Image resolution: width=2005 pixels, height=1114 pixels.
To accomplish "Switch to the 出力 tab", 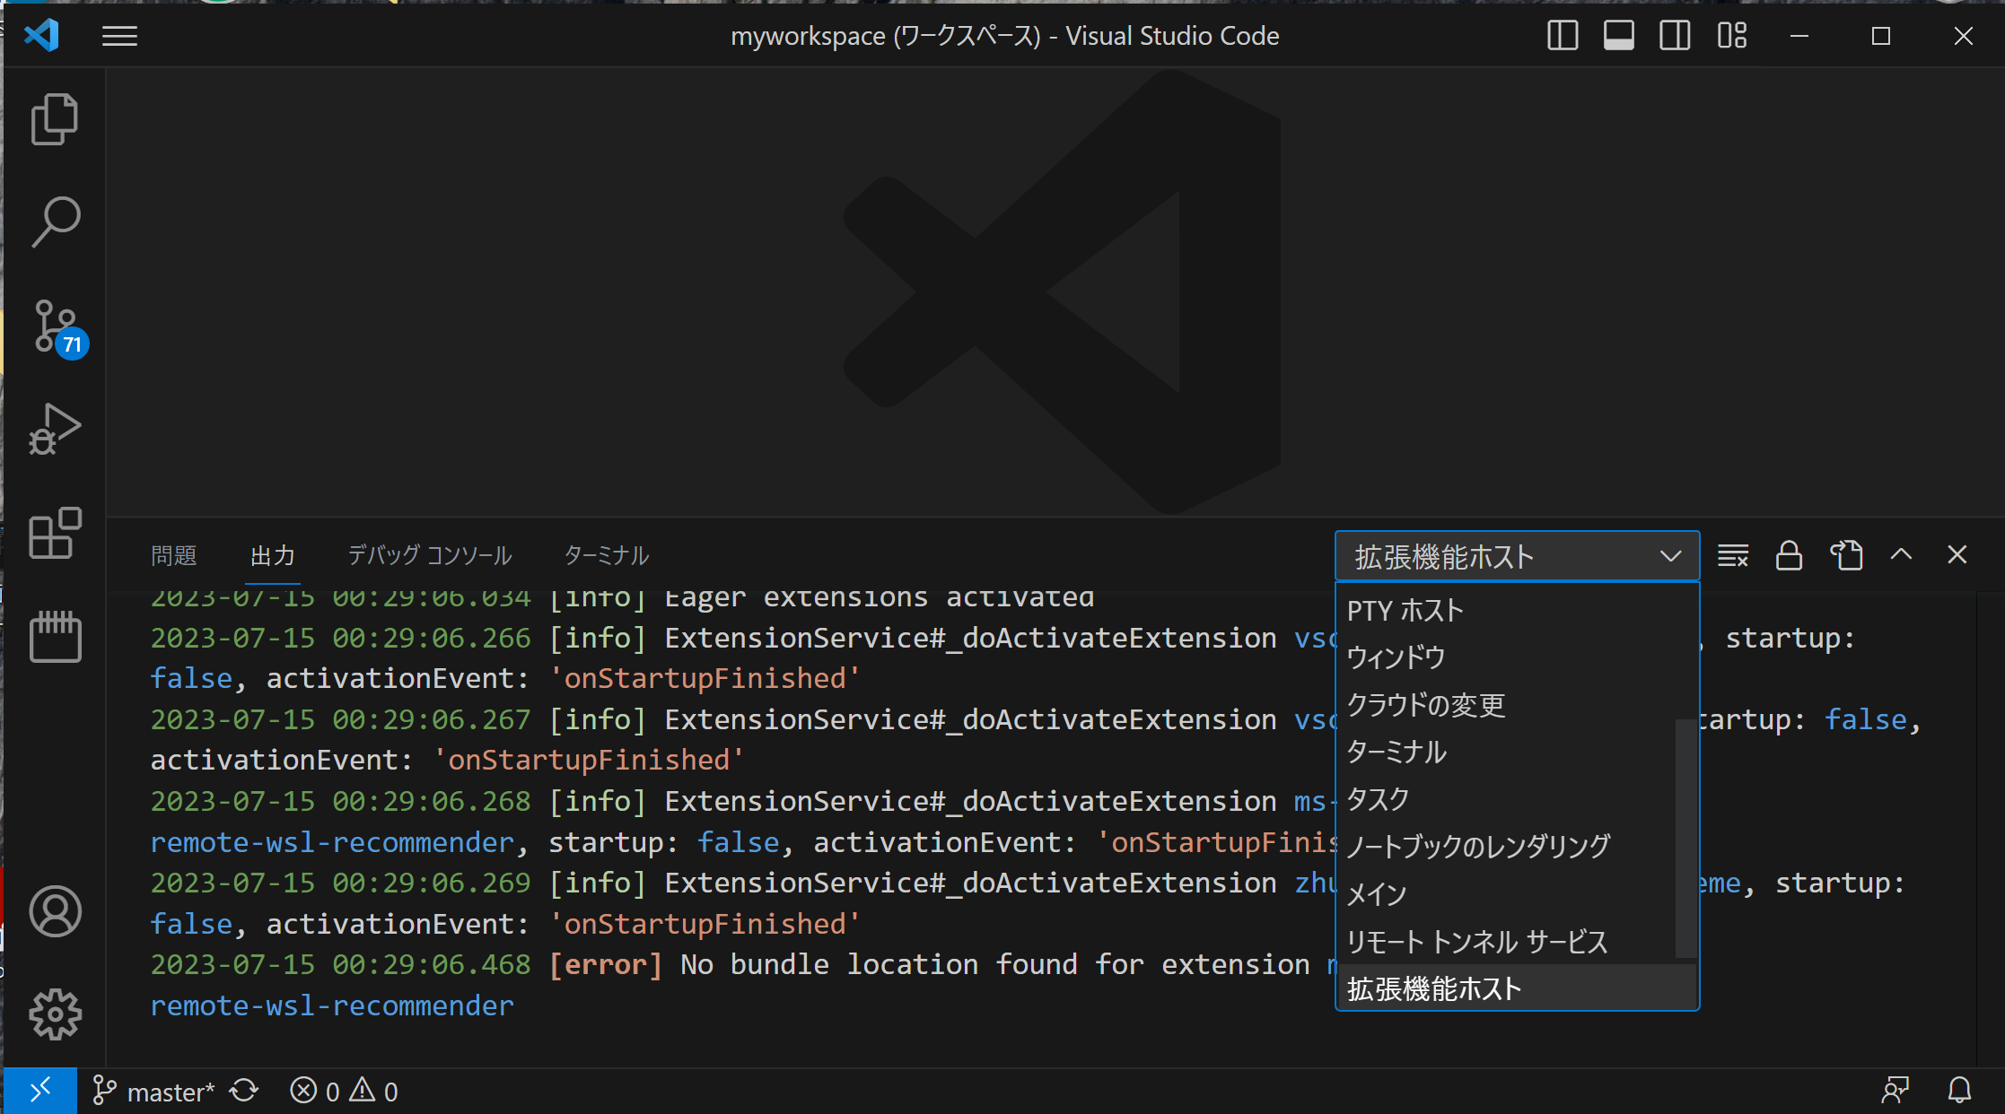I will [x=273, y=556].
